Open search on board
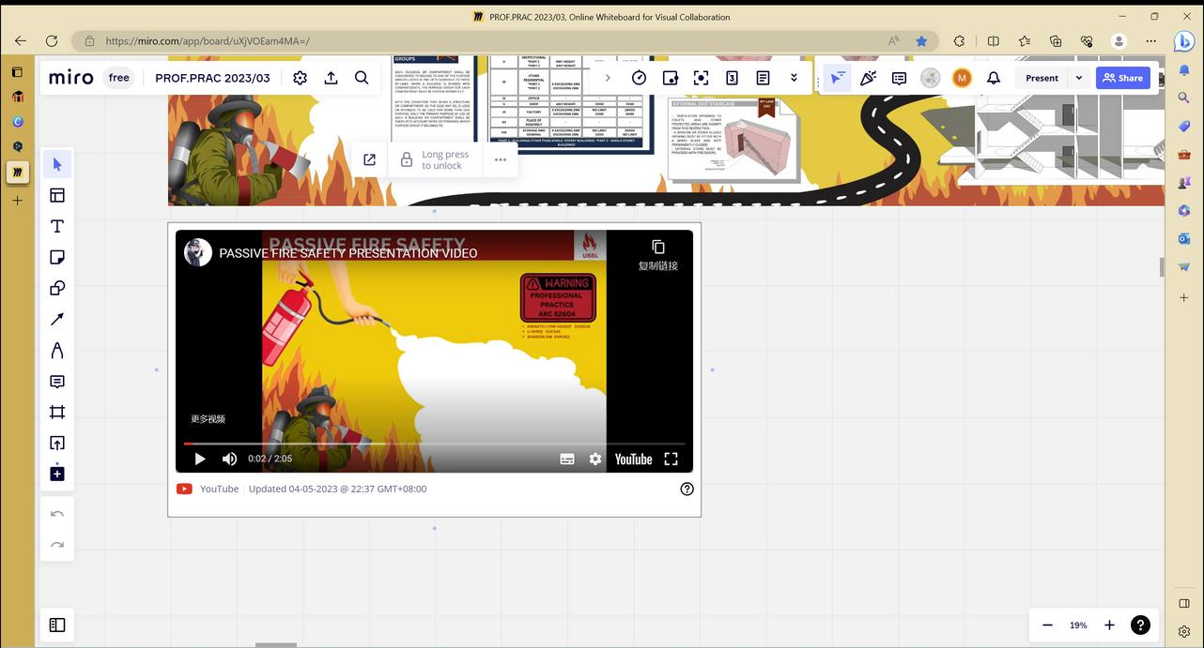The image size is (1204, 648). click(x=362, y=78)
